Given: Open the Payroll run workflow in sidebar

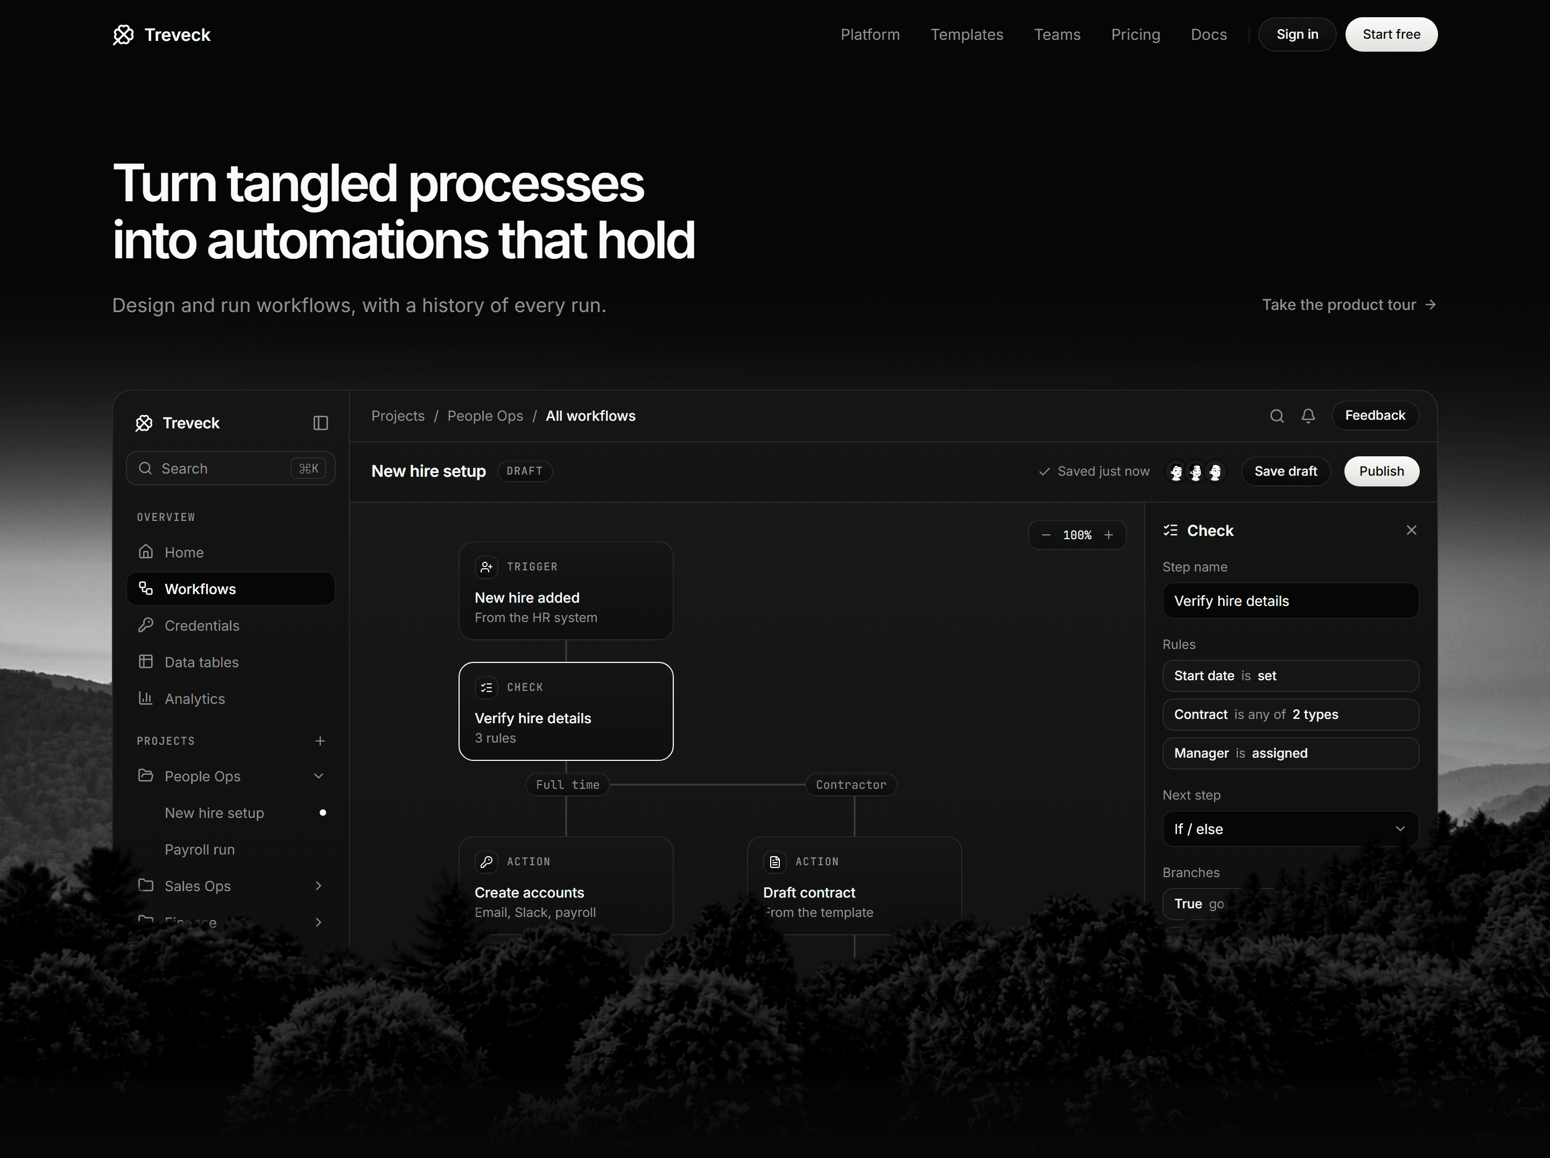Looking at the screenshot, I should 230,850.
